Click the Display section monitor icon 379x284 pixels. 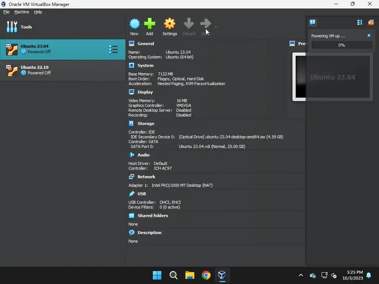(131, 92)
